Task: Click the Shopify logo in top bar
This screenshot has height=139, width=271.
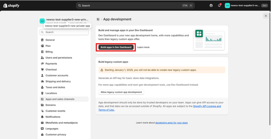Action: click(11, 5)
